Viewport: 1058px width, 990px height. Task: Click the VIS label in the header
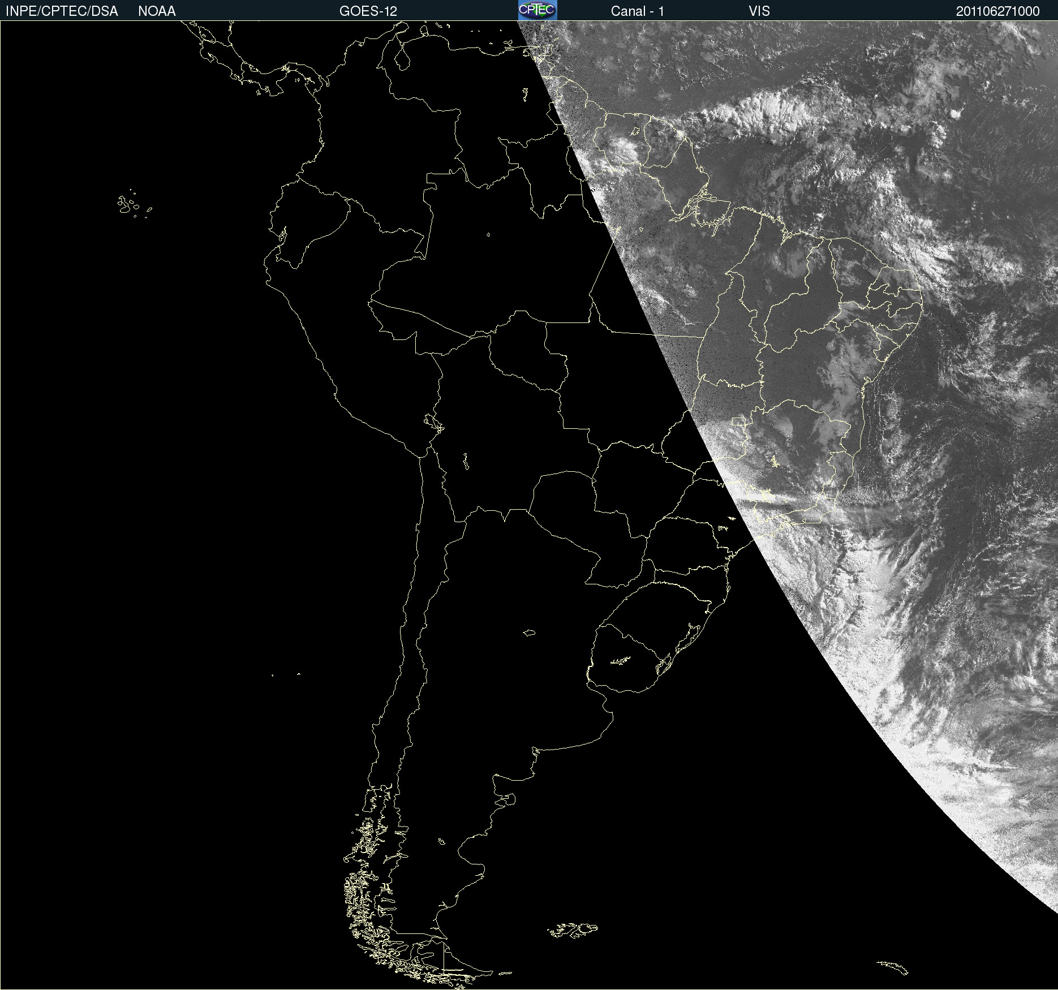click(759, 11)
